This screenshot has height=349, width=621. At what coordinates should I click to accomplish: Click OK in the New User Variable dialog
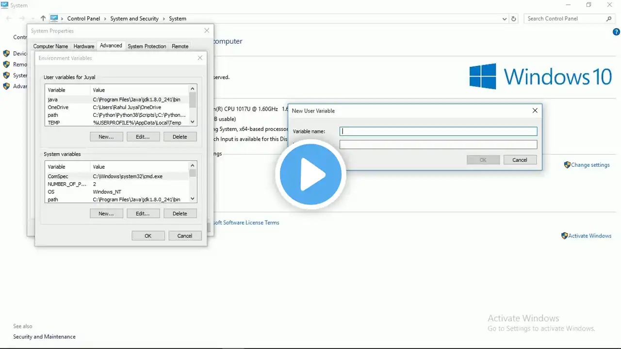pyautogui.click(x=483, y=160)
